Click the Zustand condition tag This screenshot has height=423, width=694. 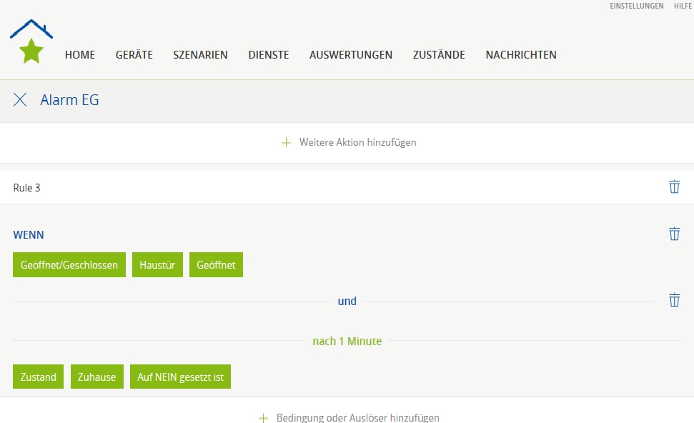coord(38,377)
